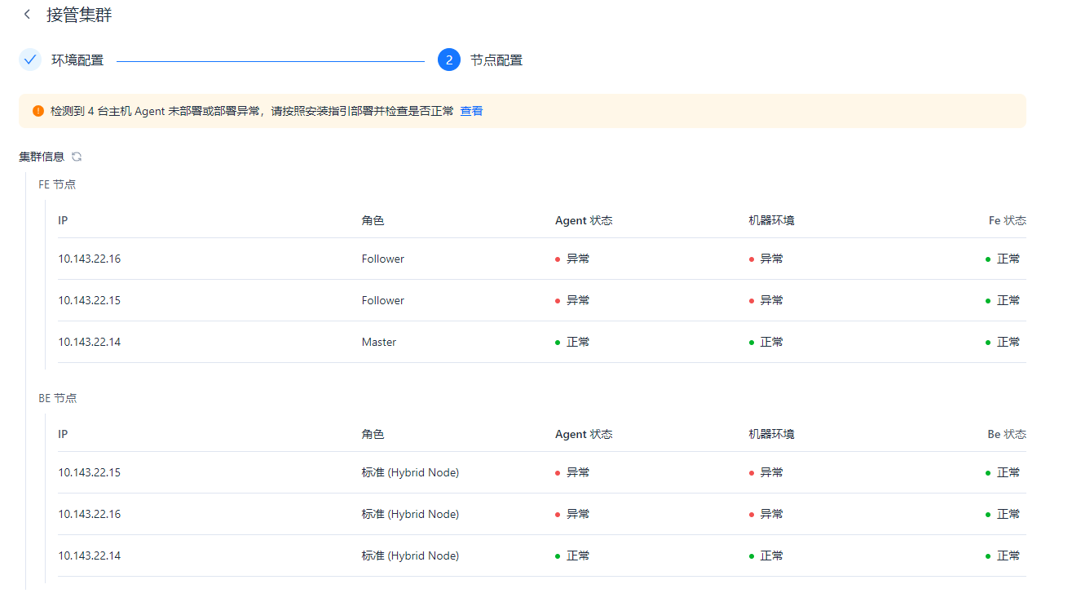Click 机器环境 正常 for BE 10.143.22.14
Screen dimensions: 1072x602
pos(765,556)
